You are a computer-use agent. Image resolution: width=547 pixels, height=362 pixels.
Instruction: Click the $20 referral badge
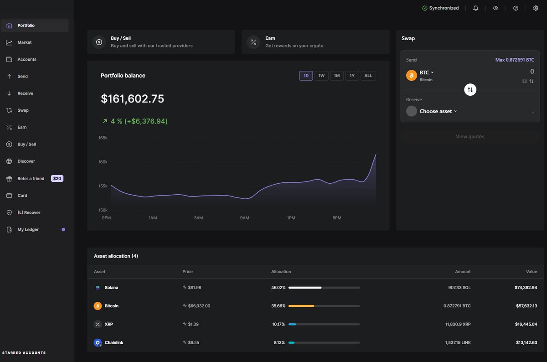57,179
